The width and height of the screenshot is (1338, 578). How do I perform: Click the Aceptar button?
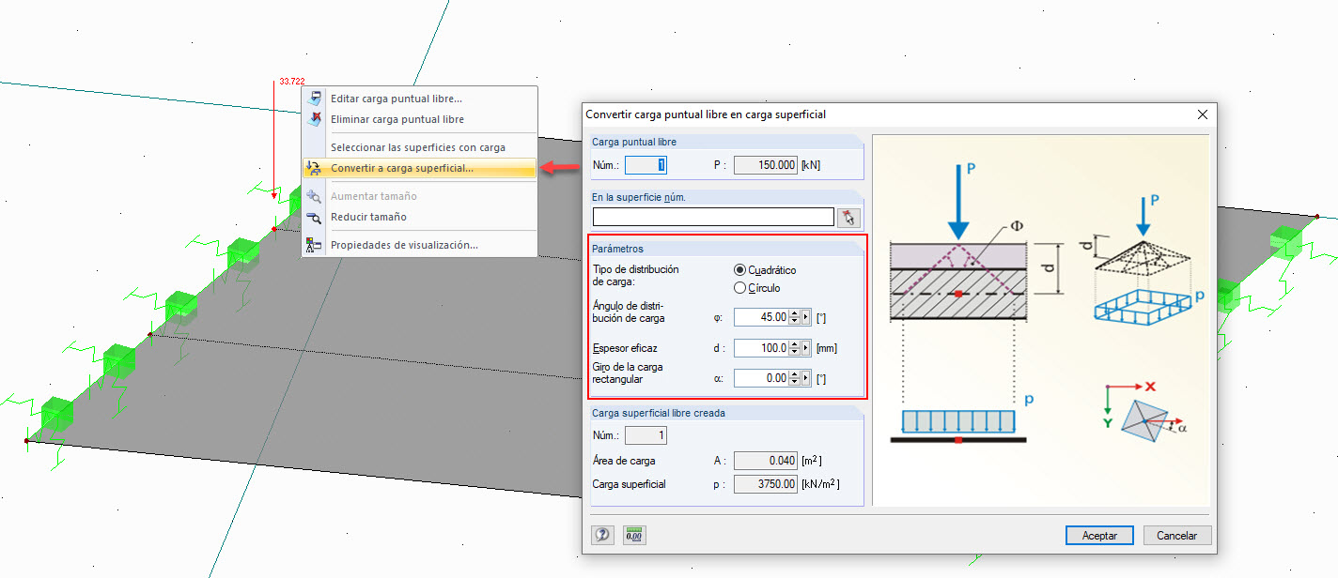(1100, 535)
